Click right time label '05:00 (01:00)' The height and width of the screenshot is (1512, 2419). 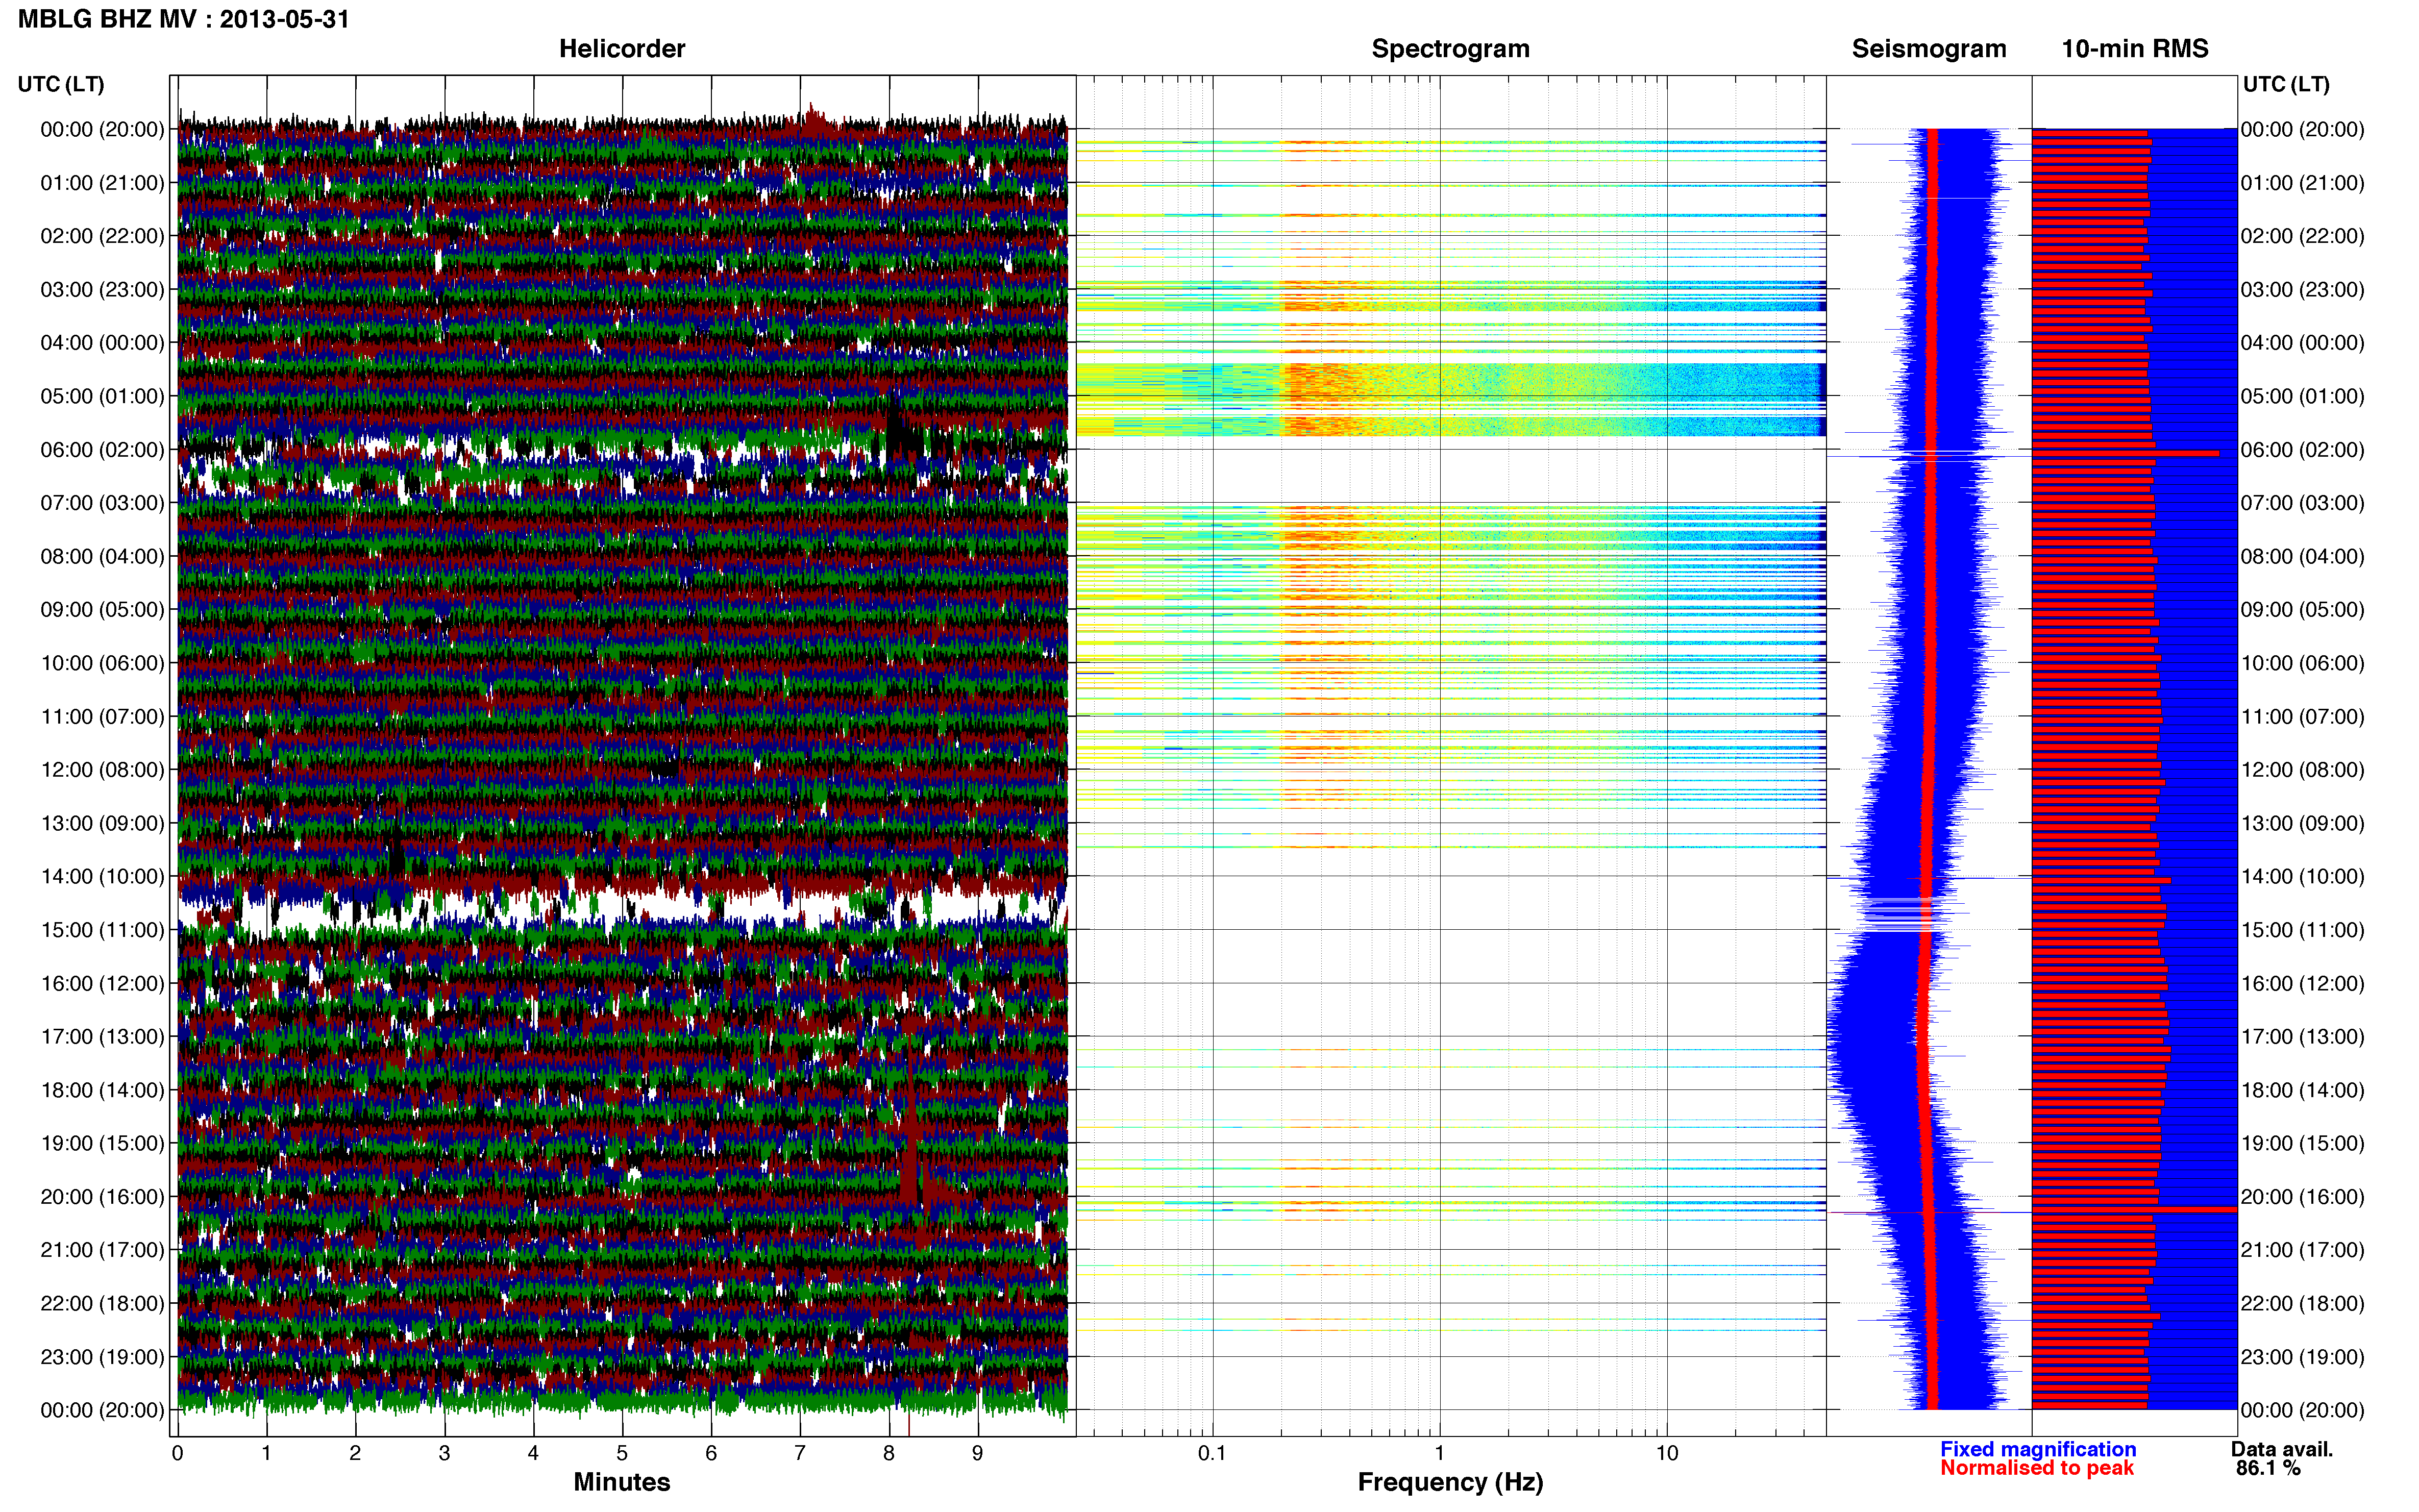point(2302,396)
